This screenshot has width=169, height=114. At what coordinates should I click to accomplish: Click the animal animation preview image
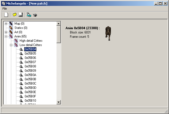(108, 33)
